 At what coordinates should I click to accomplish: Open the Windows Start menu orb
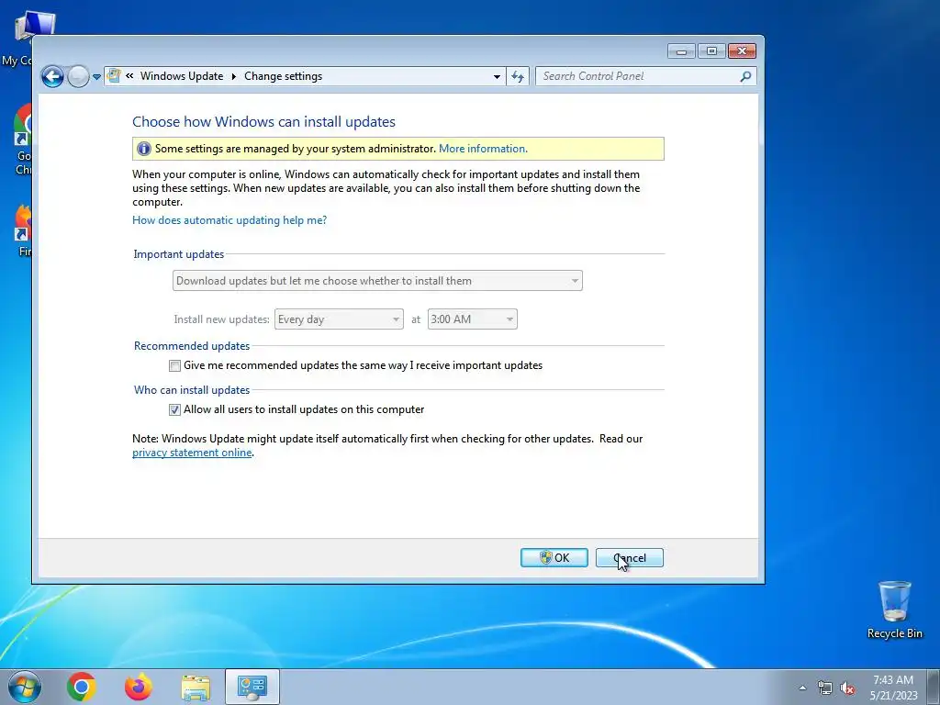25,687
